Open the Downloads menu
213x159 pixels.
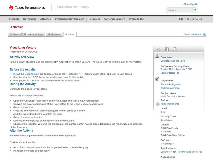click(30, 19)
